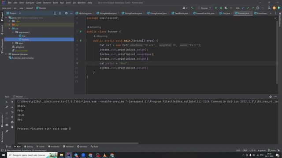The height and width of the screenshot is (158, 282).
Task: Click the expand all icon in the Project panel
Action: (55, 13)
